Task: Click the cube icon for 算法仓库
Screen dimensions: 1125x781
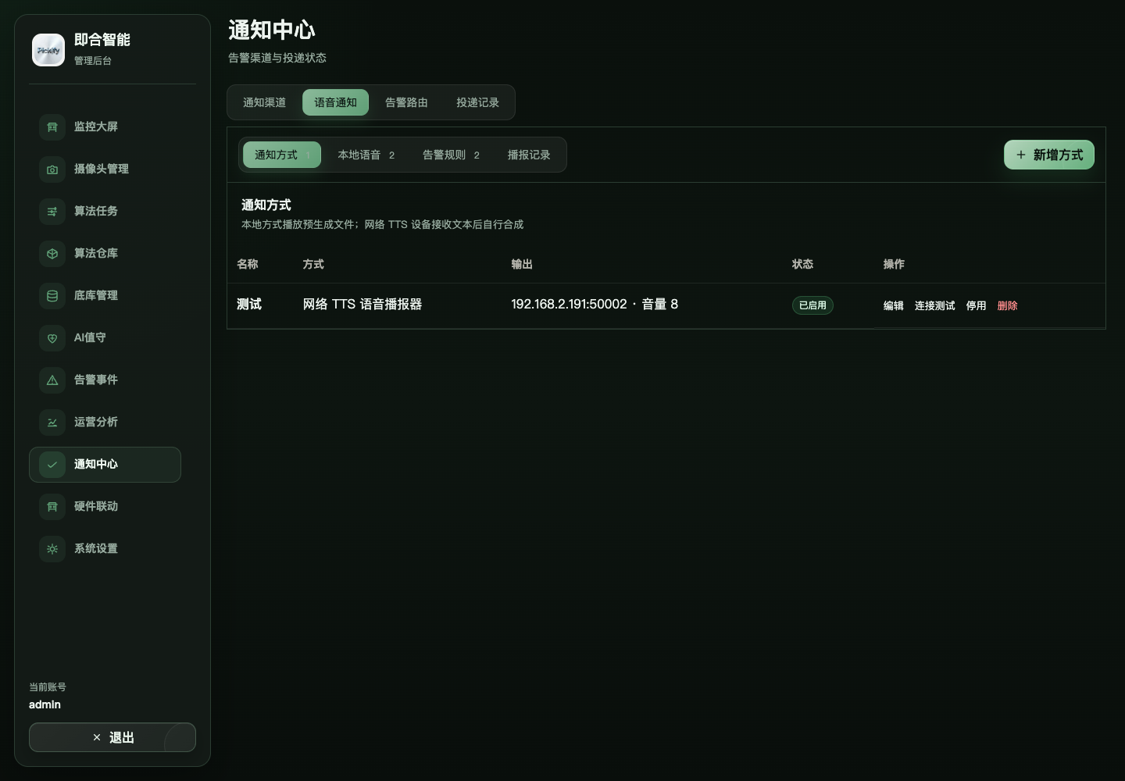Action: tap(52, 253)
